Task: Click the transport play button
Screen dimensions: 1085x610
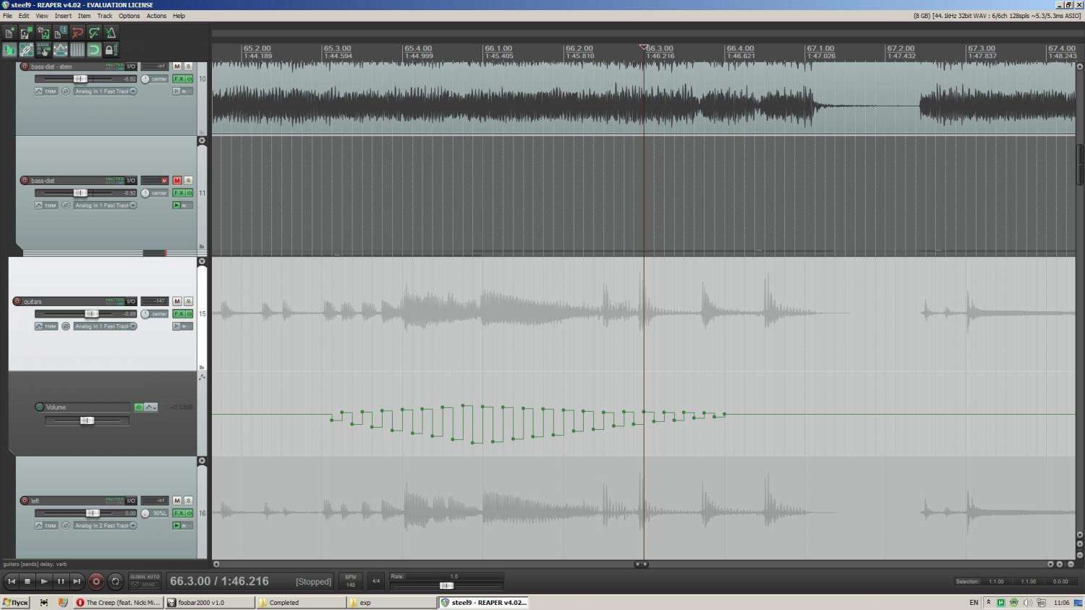Action: click(44, 581)
